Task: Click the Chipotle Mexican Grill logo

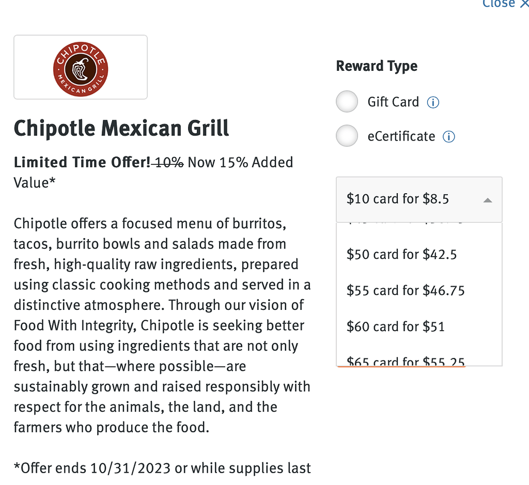Action: tap(80, 67)
